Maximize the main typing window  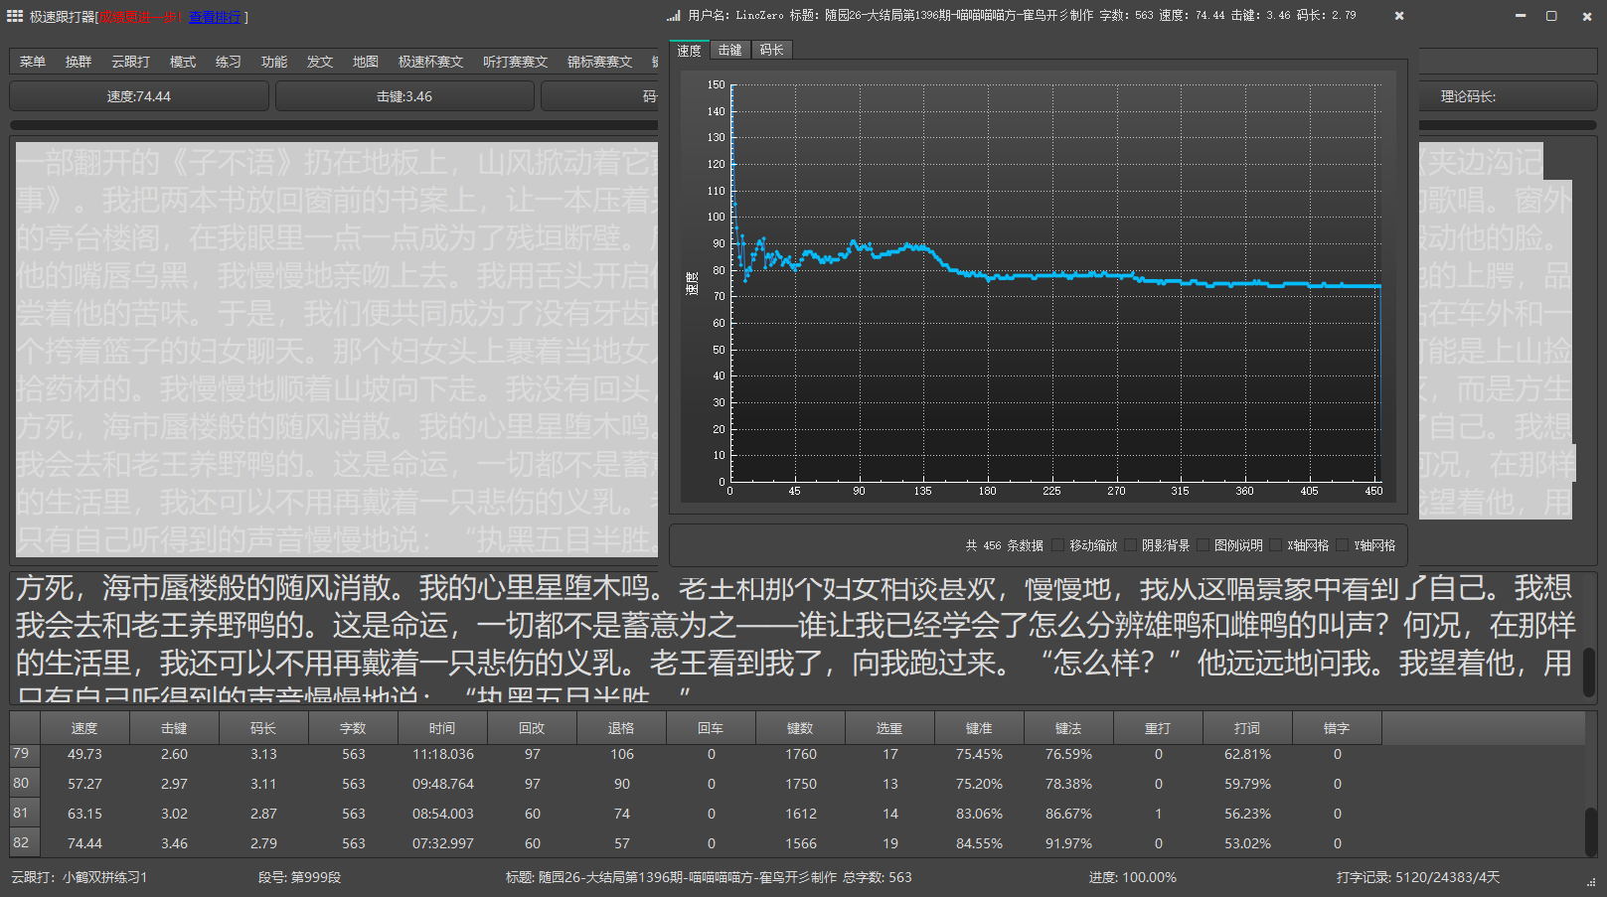coord(1551,16)
